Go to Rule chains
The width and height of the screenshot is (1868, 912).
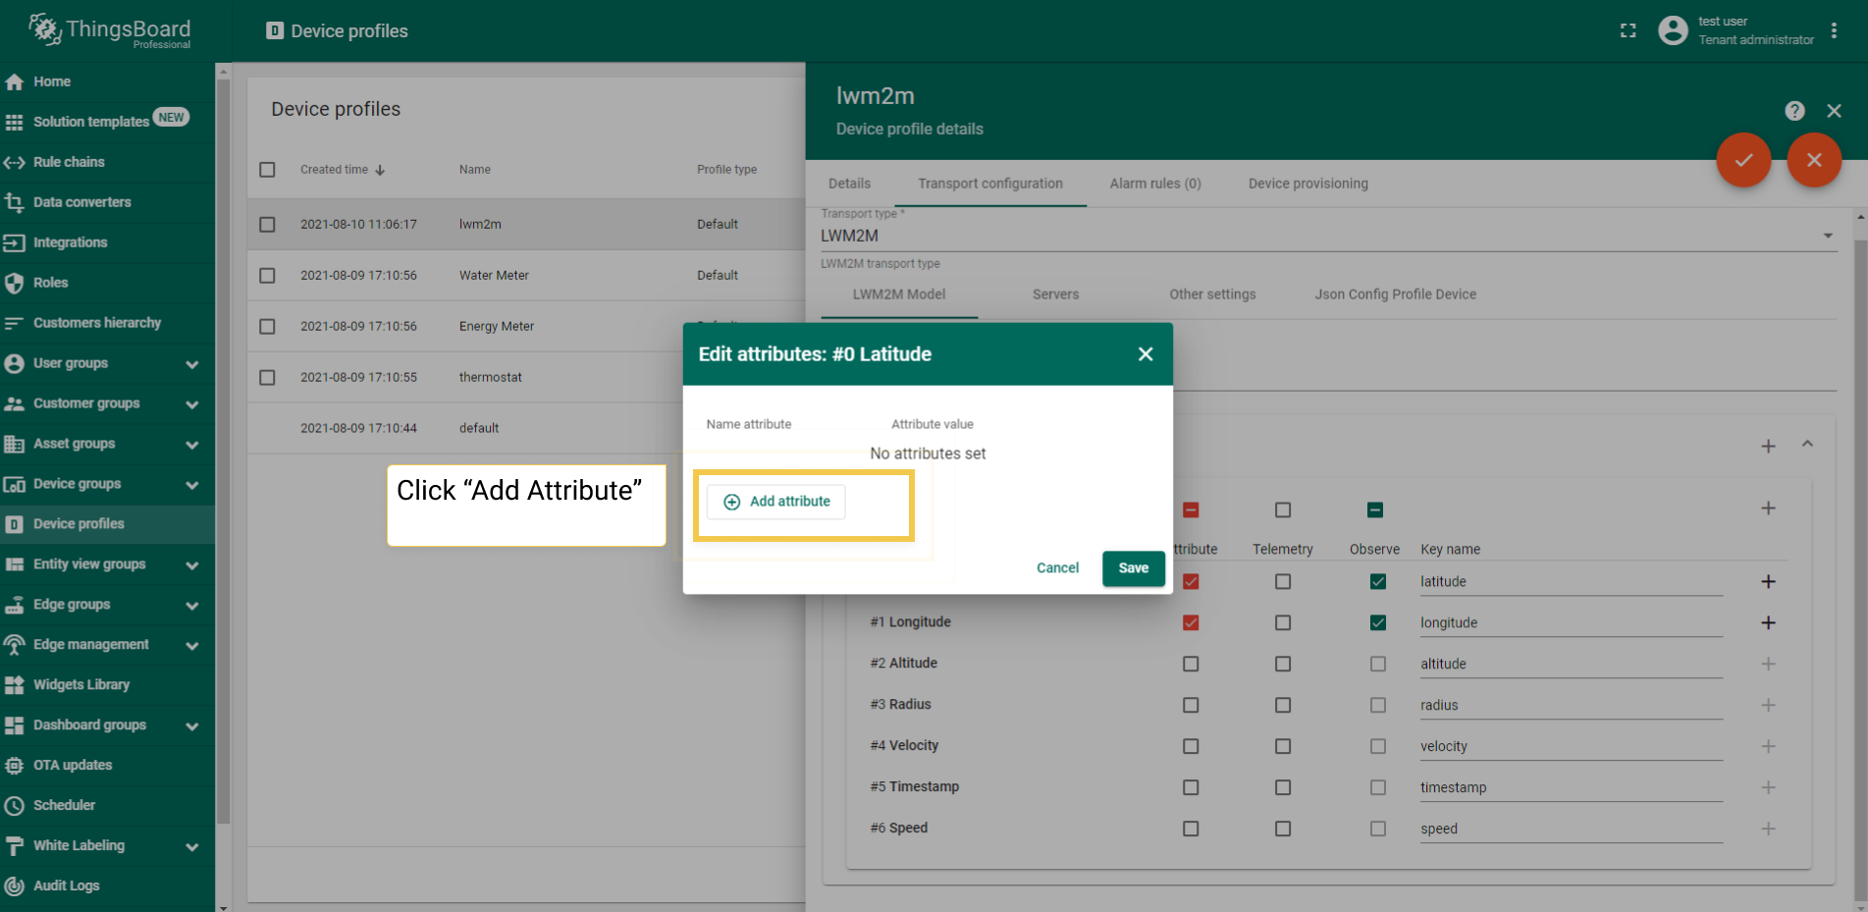click(107, 162)
